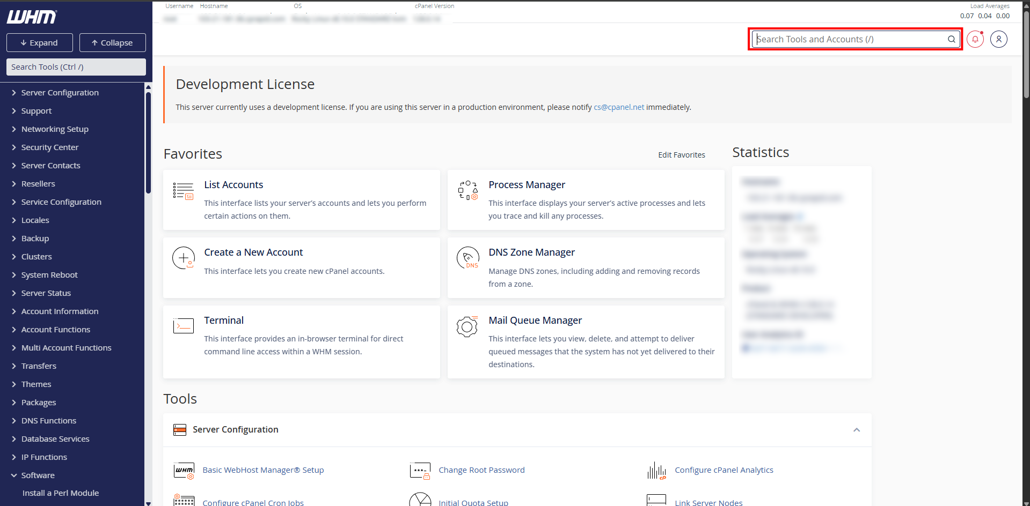Open Configure cPanel Cron Jobs link
The height and width of the screenshot is (506, 1030).
(x=253, y=502)
